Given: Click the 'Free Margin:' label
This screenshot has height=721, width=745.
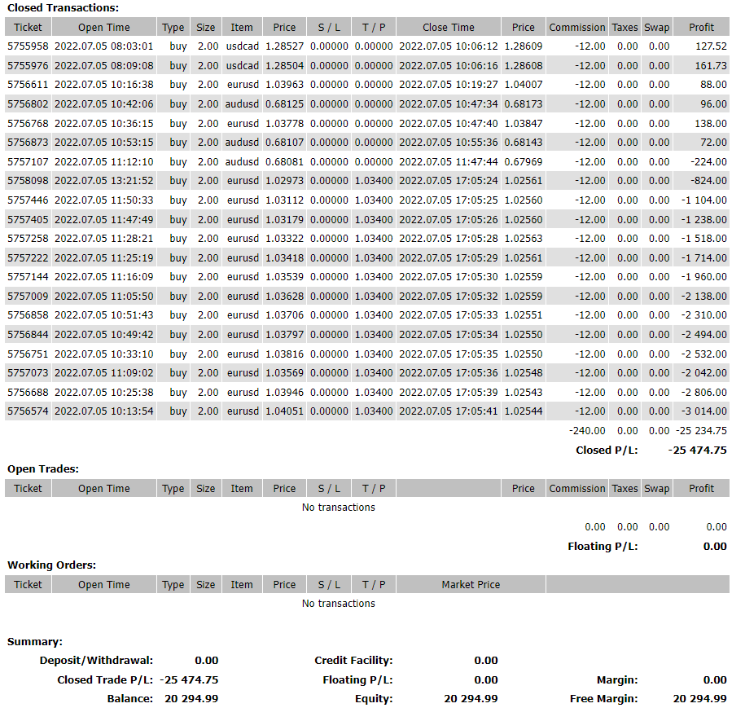Looking at the screenshot, I should 604,699.
